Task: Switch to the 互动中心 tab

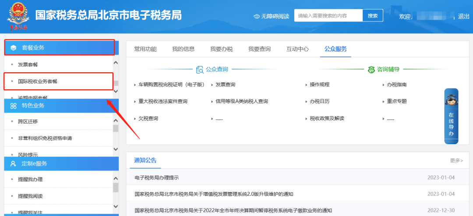Action: coord(297,49)
